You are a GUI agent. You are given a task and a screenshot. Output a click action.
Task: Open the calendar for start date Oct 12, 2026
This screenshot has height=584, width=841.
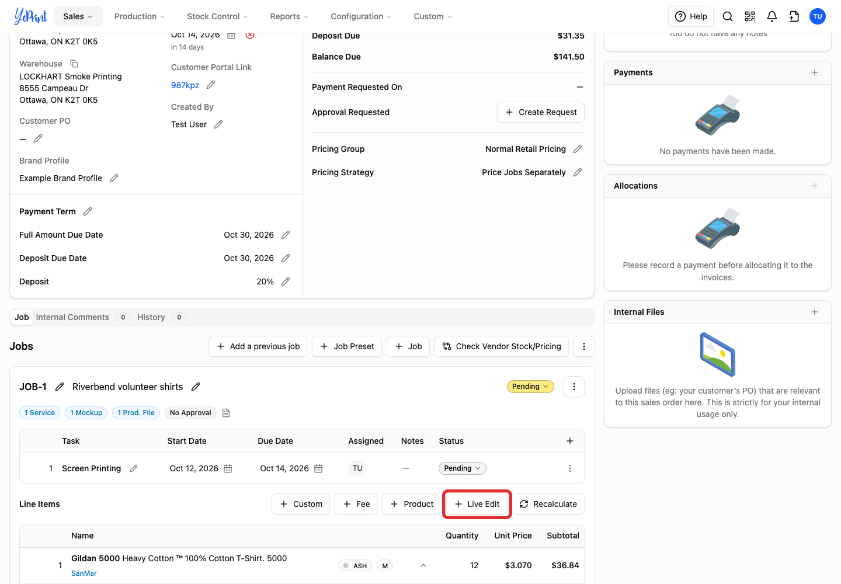click(x=228, y=468)
